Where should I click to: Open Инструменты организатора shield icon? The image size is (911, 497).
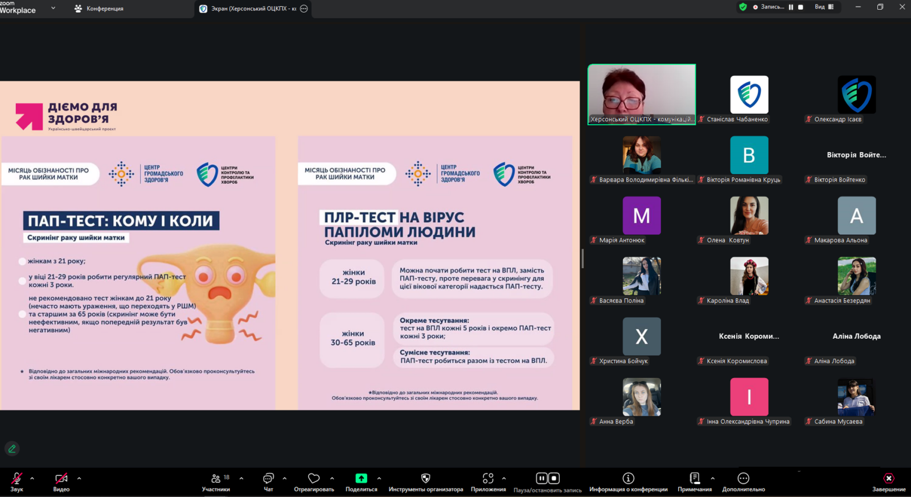point(425,479)
